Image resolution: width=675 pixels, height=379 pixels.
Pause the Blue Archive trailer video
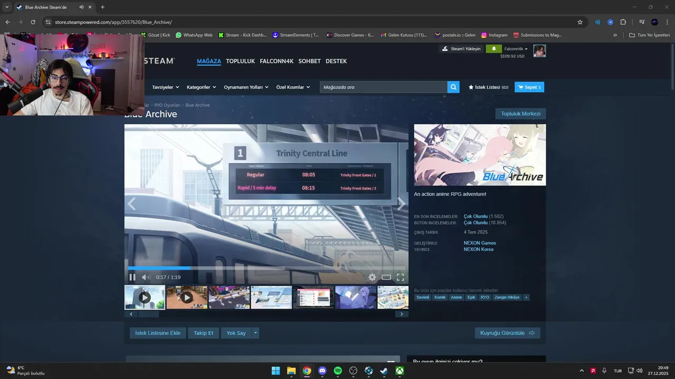point(132,277)
